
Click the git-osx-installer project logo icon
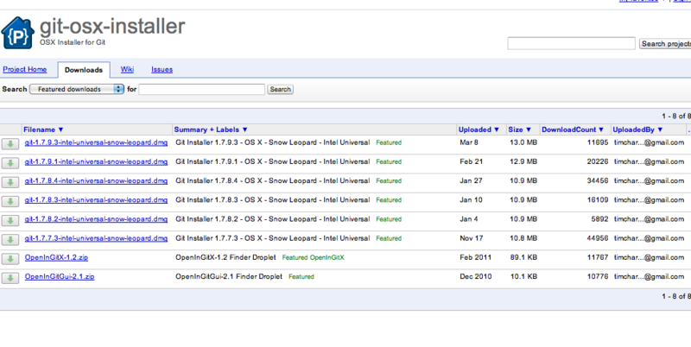(x=17, y=33)
